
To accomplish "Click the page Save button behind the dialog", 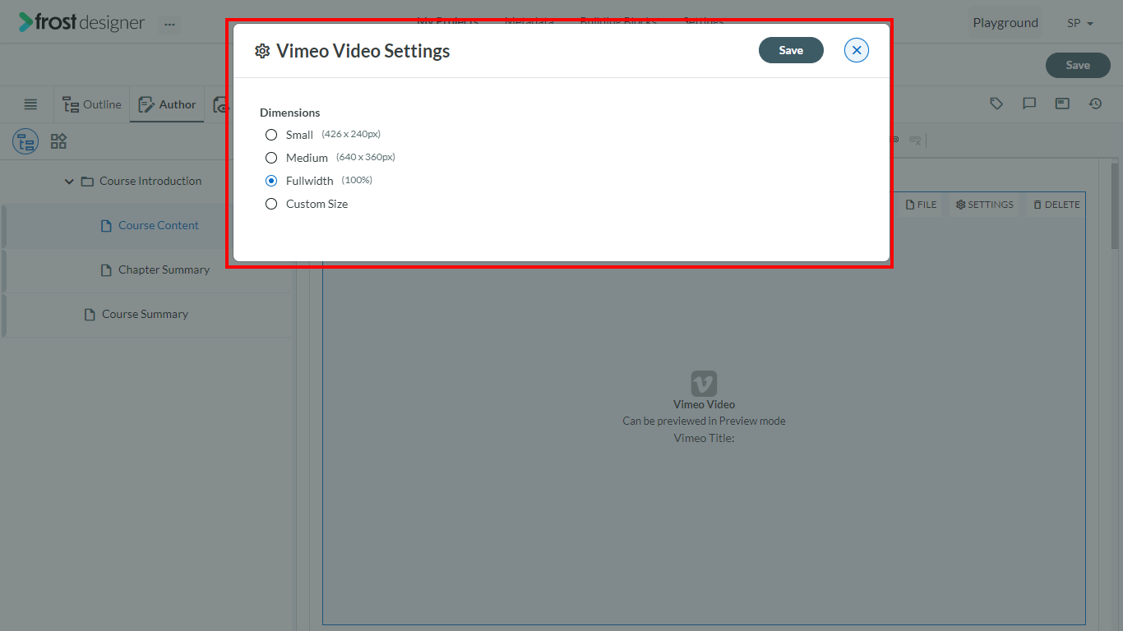I will click(1078, 65).
